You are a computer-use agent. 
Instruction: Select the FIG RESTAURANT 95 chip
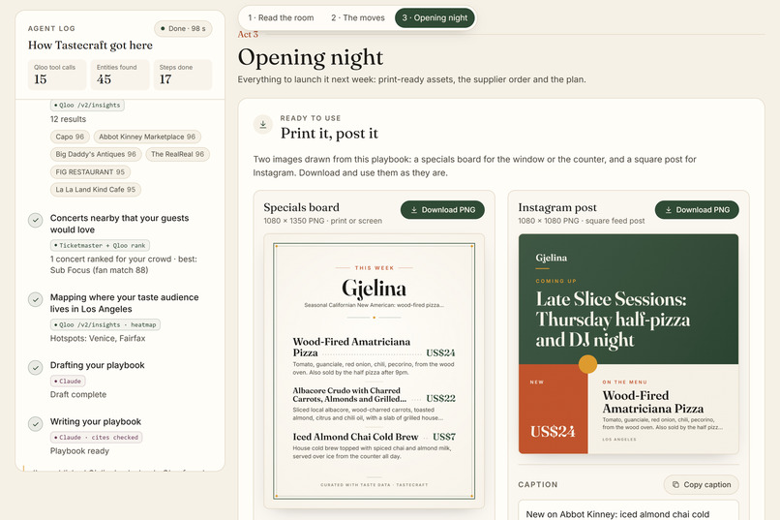pyautogui.click(x=90, y=171)
